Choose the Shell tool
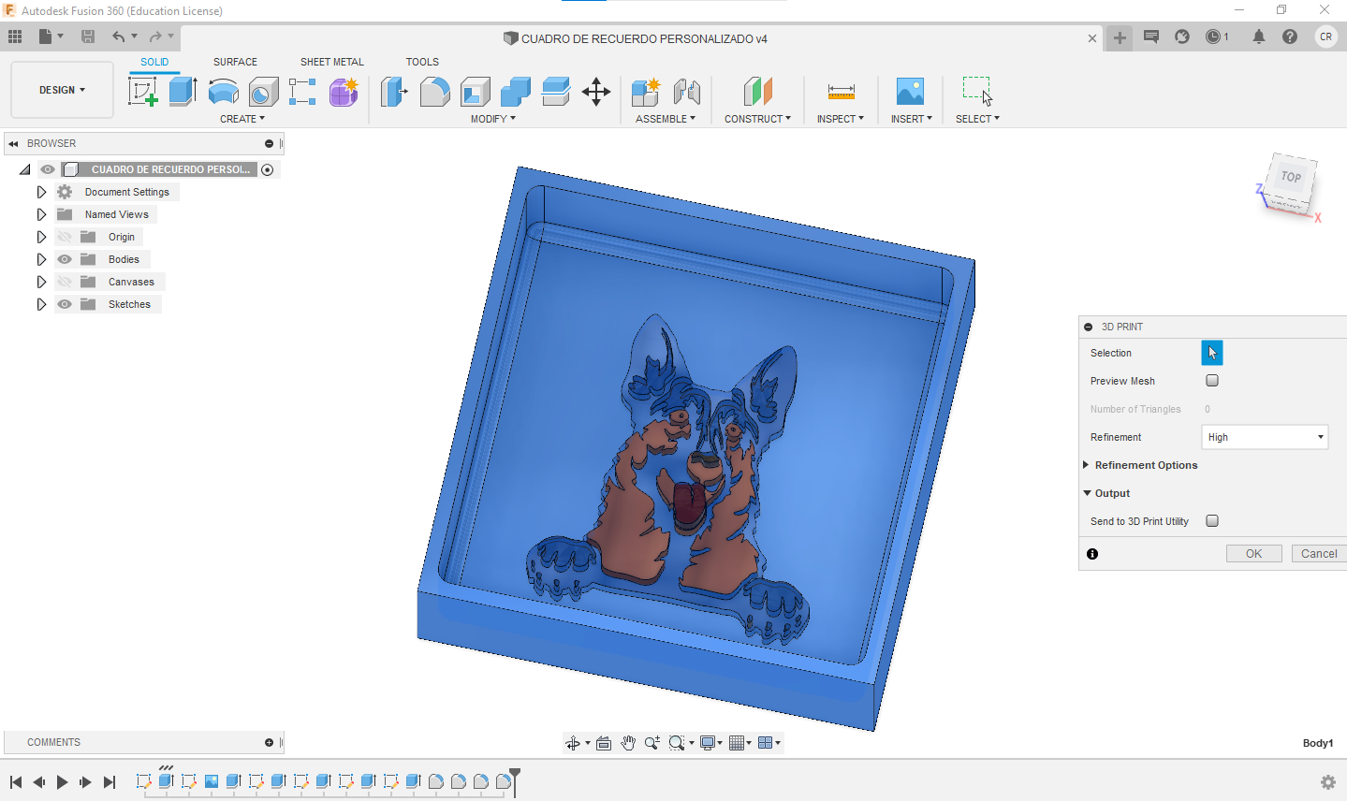 click(475, 92)
